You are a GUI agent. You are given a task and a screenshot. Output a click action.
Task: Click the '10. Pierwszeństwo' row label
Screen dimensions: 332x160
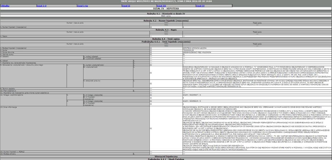click(x=8, y=91)
